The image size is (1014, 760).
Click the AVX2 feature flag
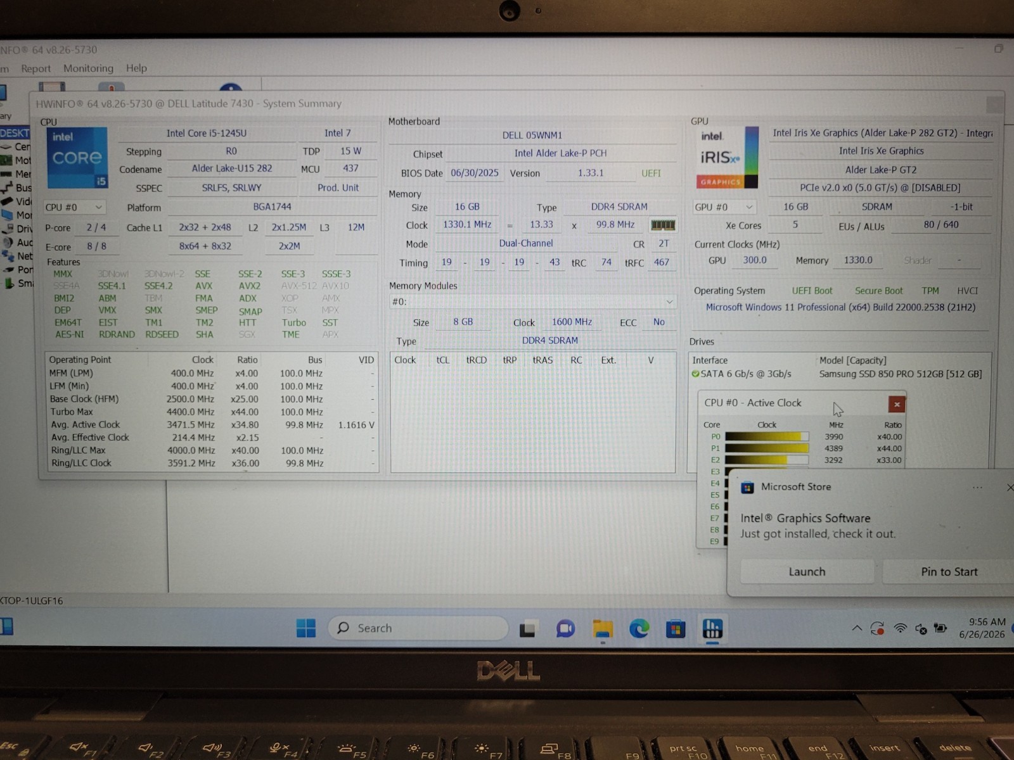coord(250,286)
